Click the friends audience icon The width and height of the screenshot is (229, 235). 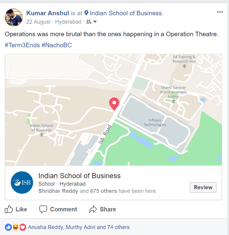click(x=89, y=22)
